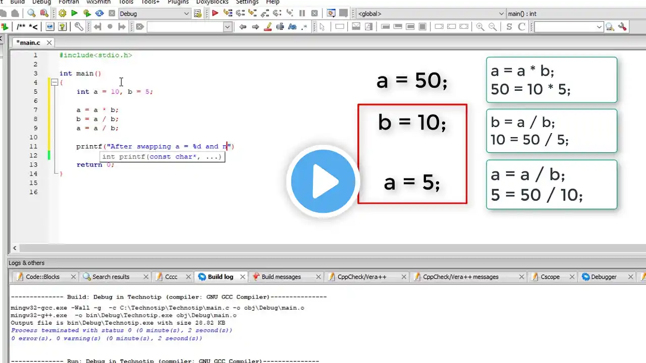
Task: Close the Cccc log tab
Action: click(x=188, y=277)
